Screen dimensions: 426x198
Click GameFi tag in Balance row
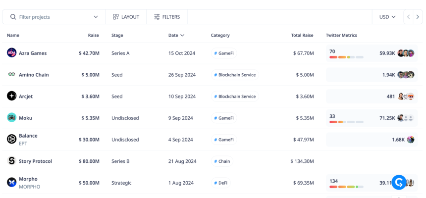[224, 140]
